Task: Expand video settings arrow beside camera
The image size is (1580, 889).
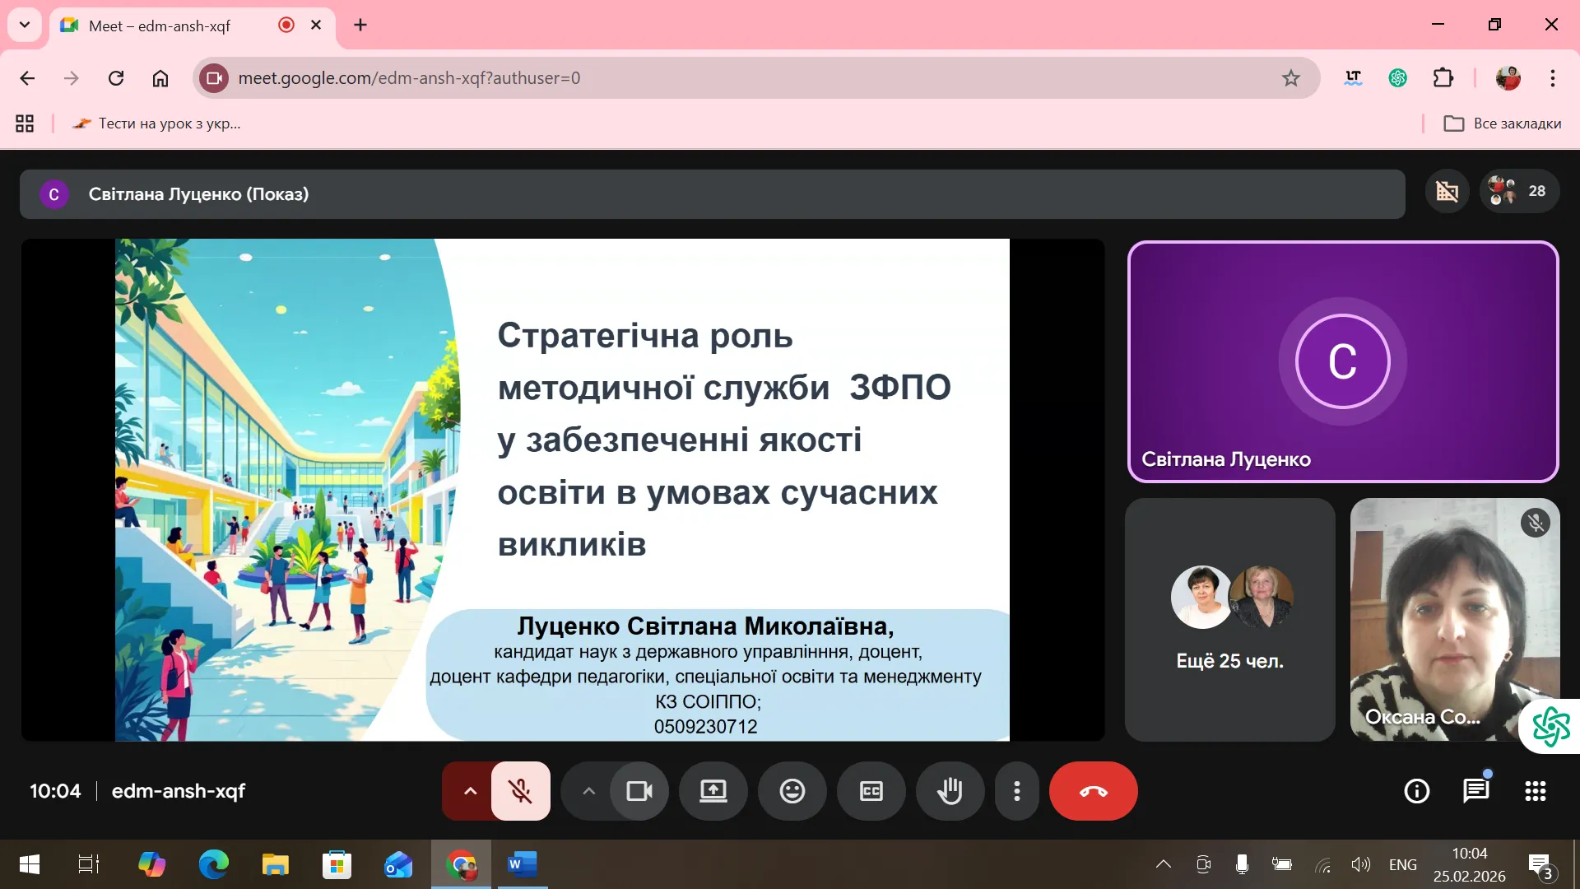Action: [588, 791]
